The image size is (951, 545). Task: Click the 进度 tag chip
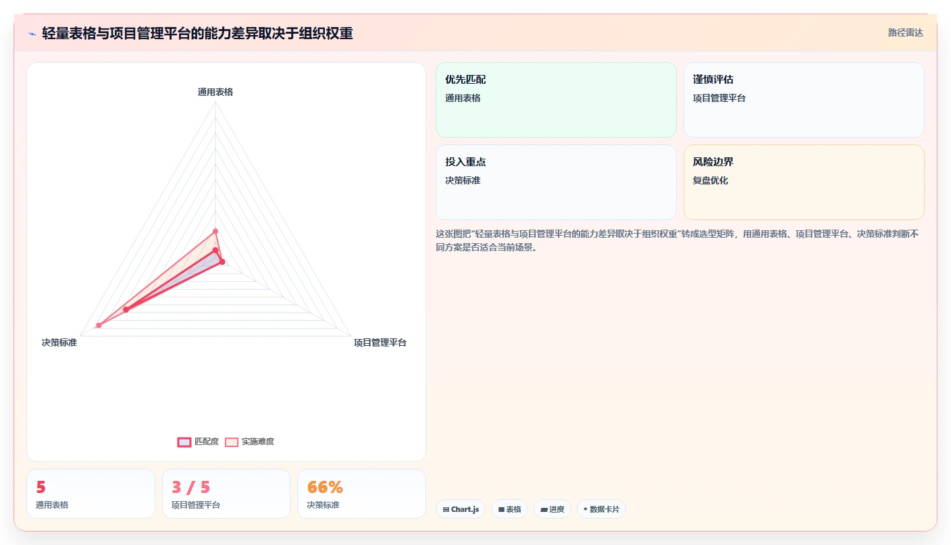[x=552, y=509]
